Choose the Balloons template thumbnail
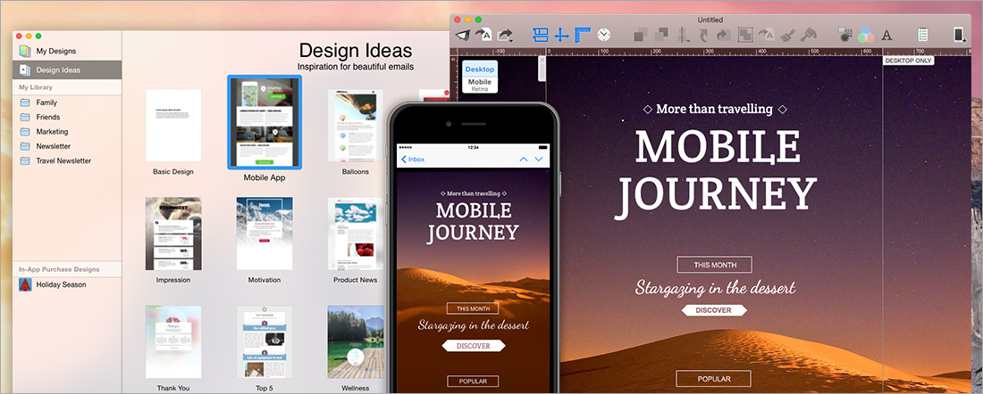983x394 pixels. point(356,126)
